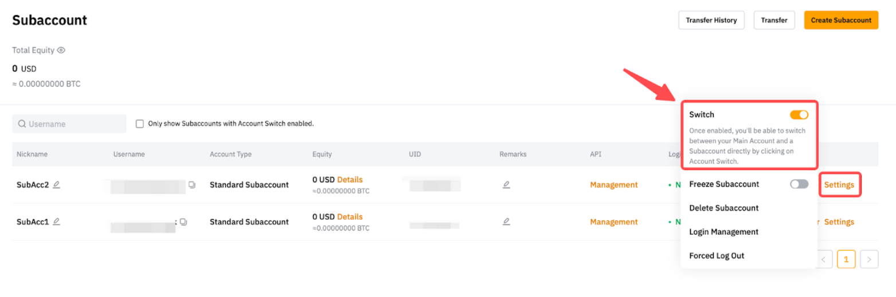Go to next page arrow

point(869,259)
